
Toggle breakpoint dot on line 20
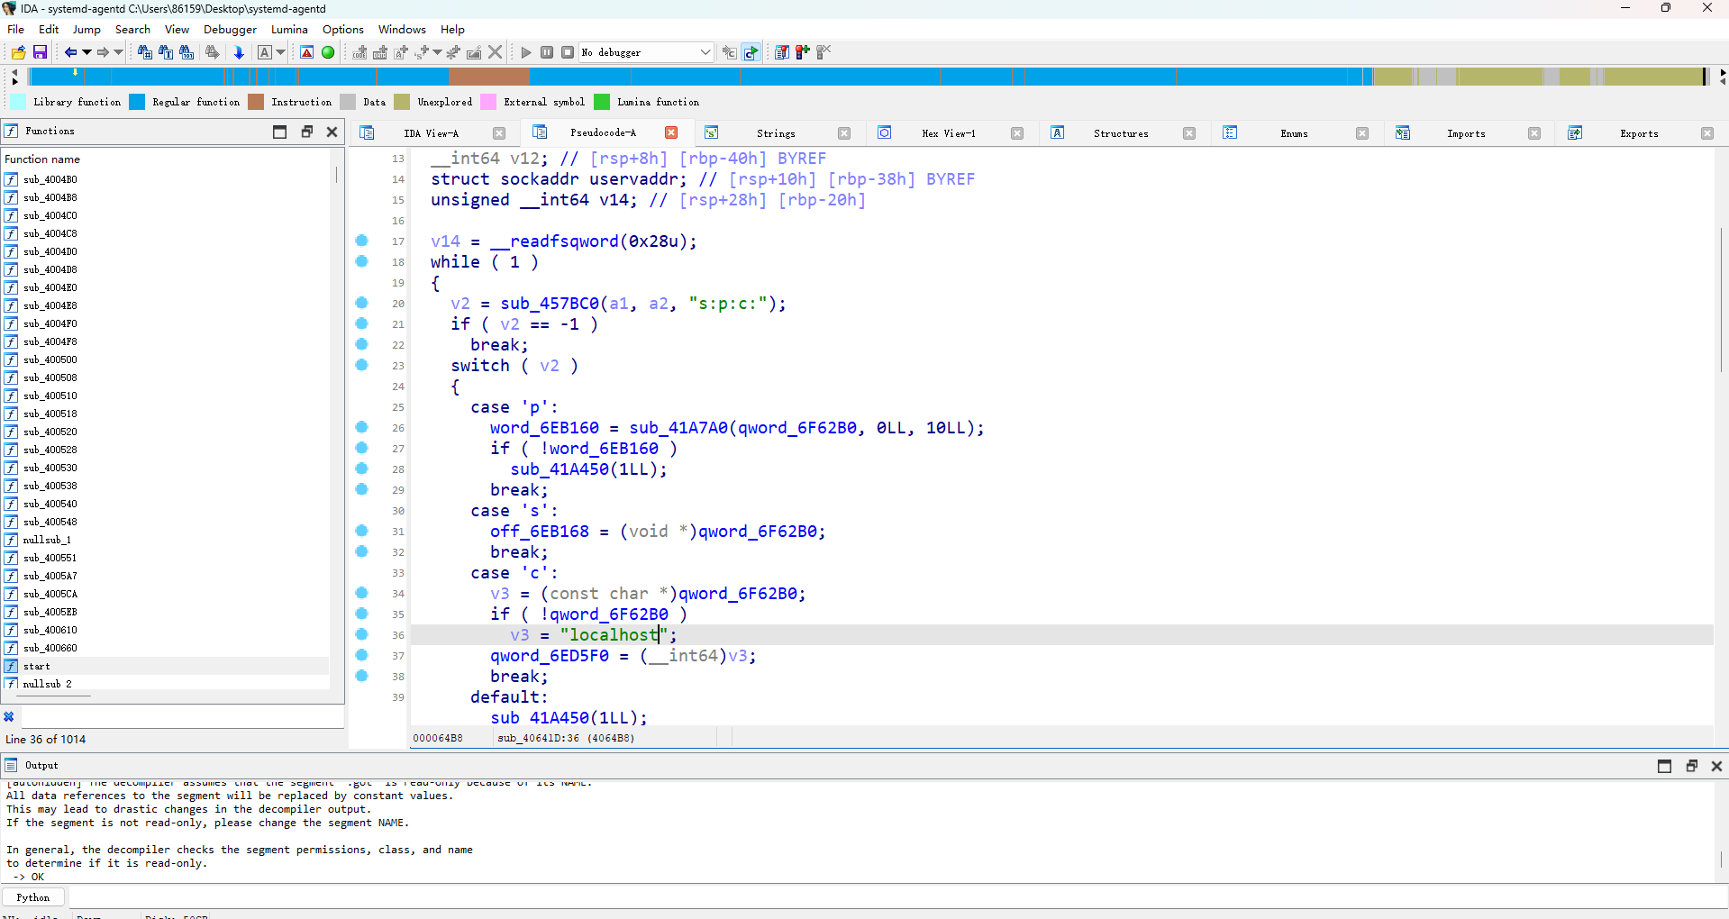[x=362, y=303]
